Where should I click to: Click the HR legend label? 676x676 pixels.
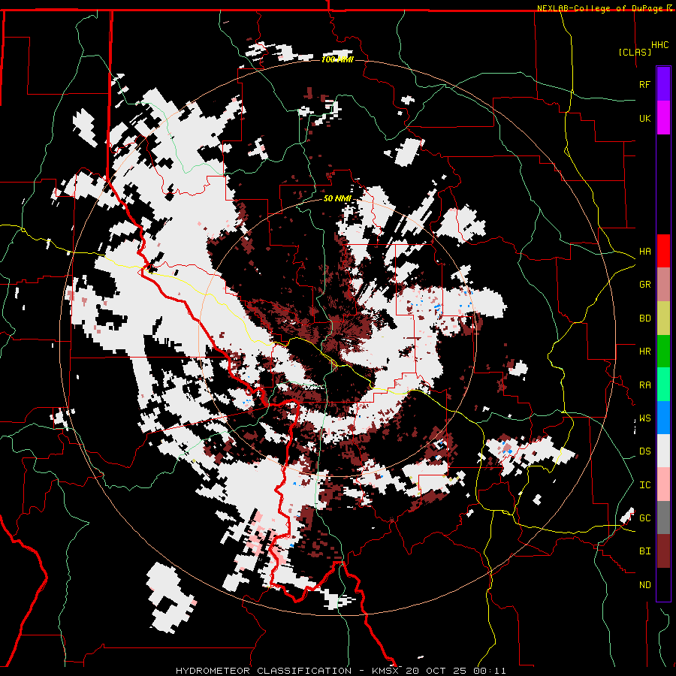(x=644, y=352)
